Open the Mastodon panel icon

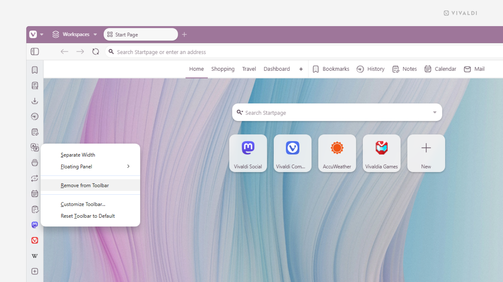point(35,225)
